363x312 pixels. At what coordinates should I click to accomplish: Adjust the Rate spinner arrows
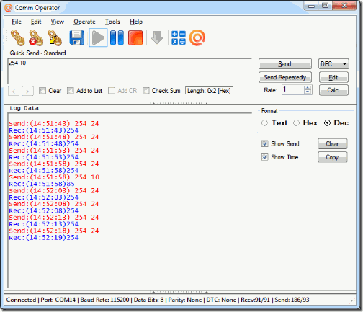[x=308, y=90]
